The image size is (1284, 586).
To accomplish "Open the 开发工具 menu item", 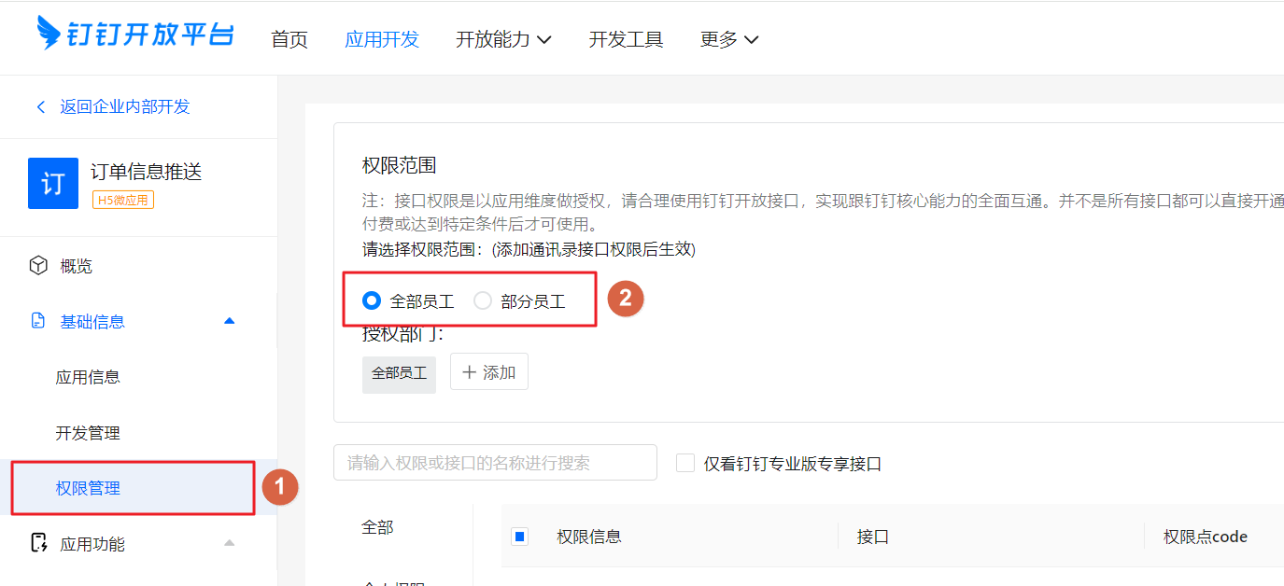I will tap(626, 39).
